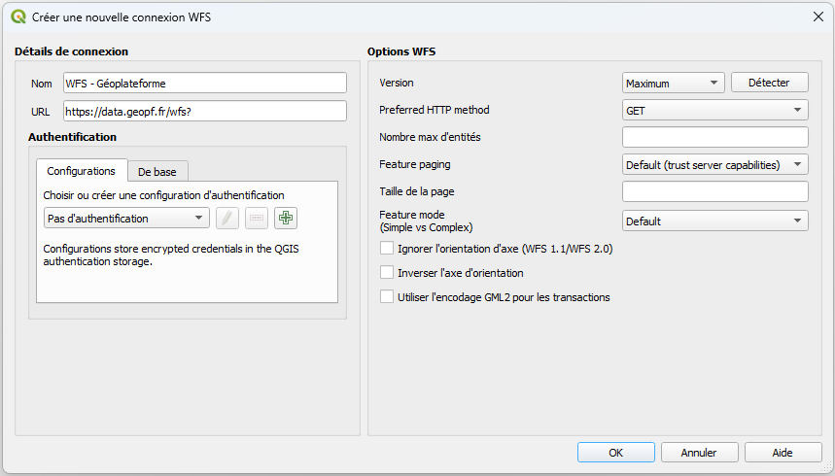835x476 pixels.
Task: Open the Pas d'authentification combo box
Action: [126, 218]
